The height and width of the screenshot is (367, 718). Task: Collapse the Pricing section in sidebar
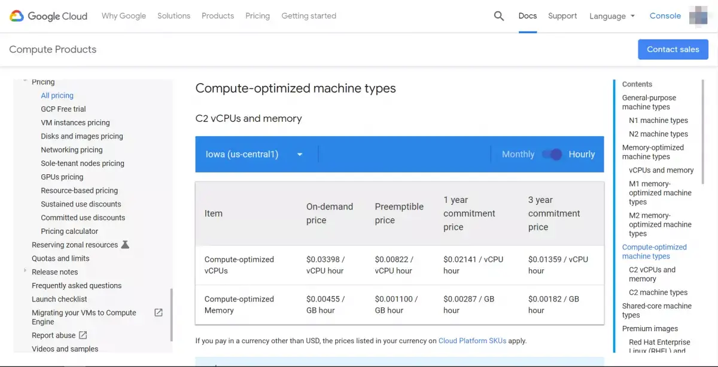(x=25, y=80)
